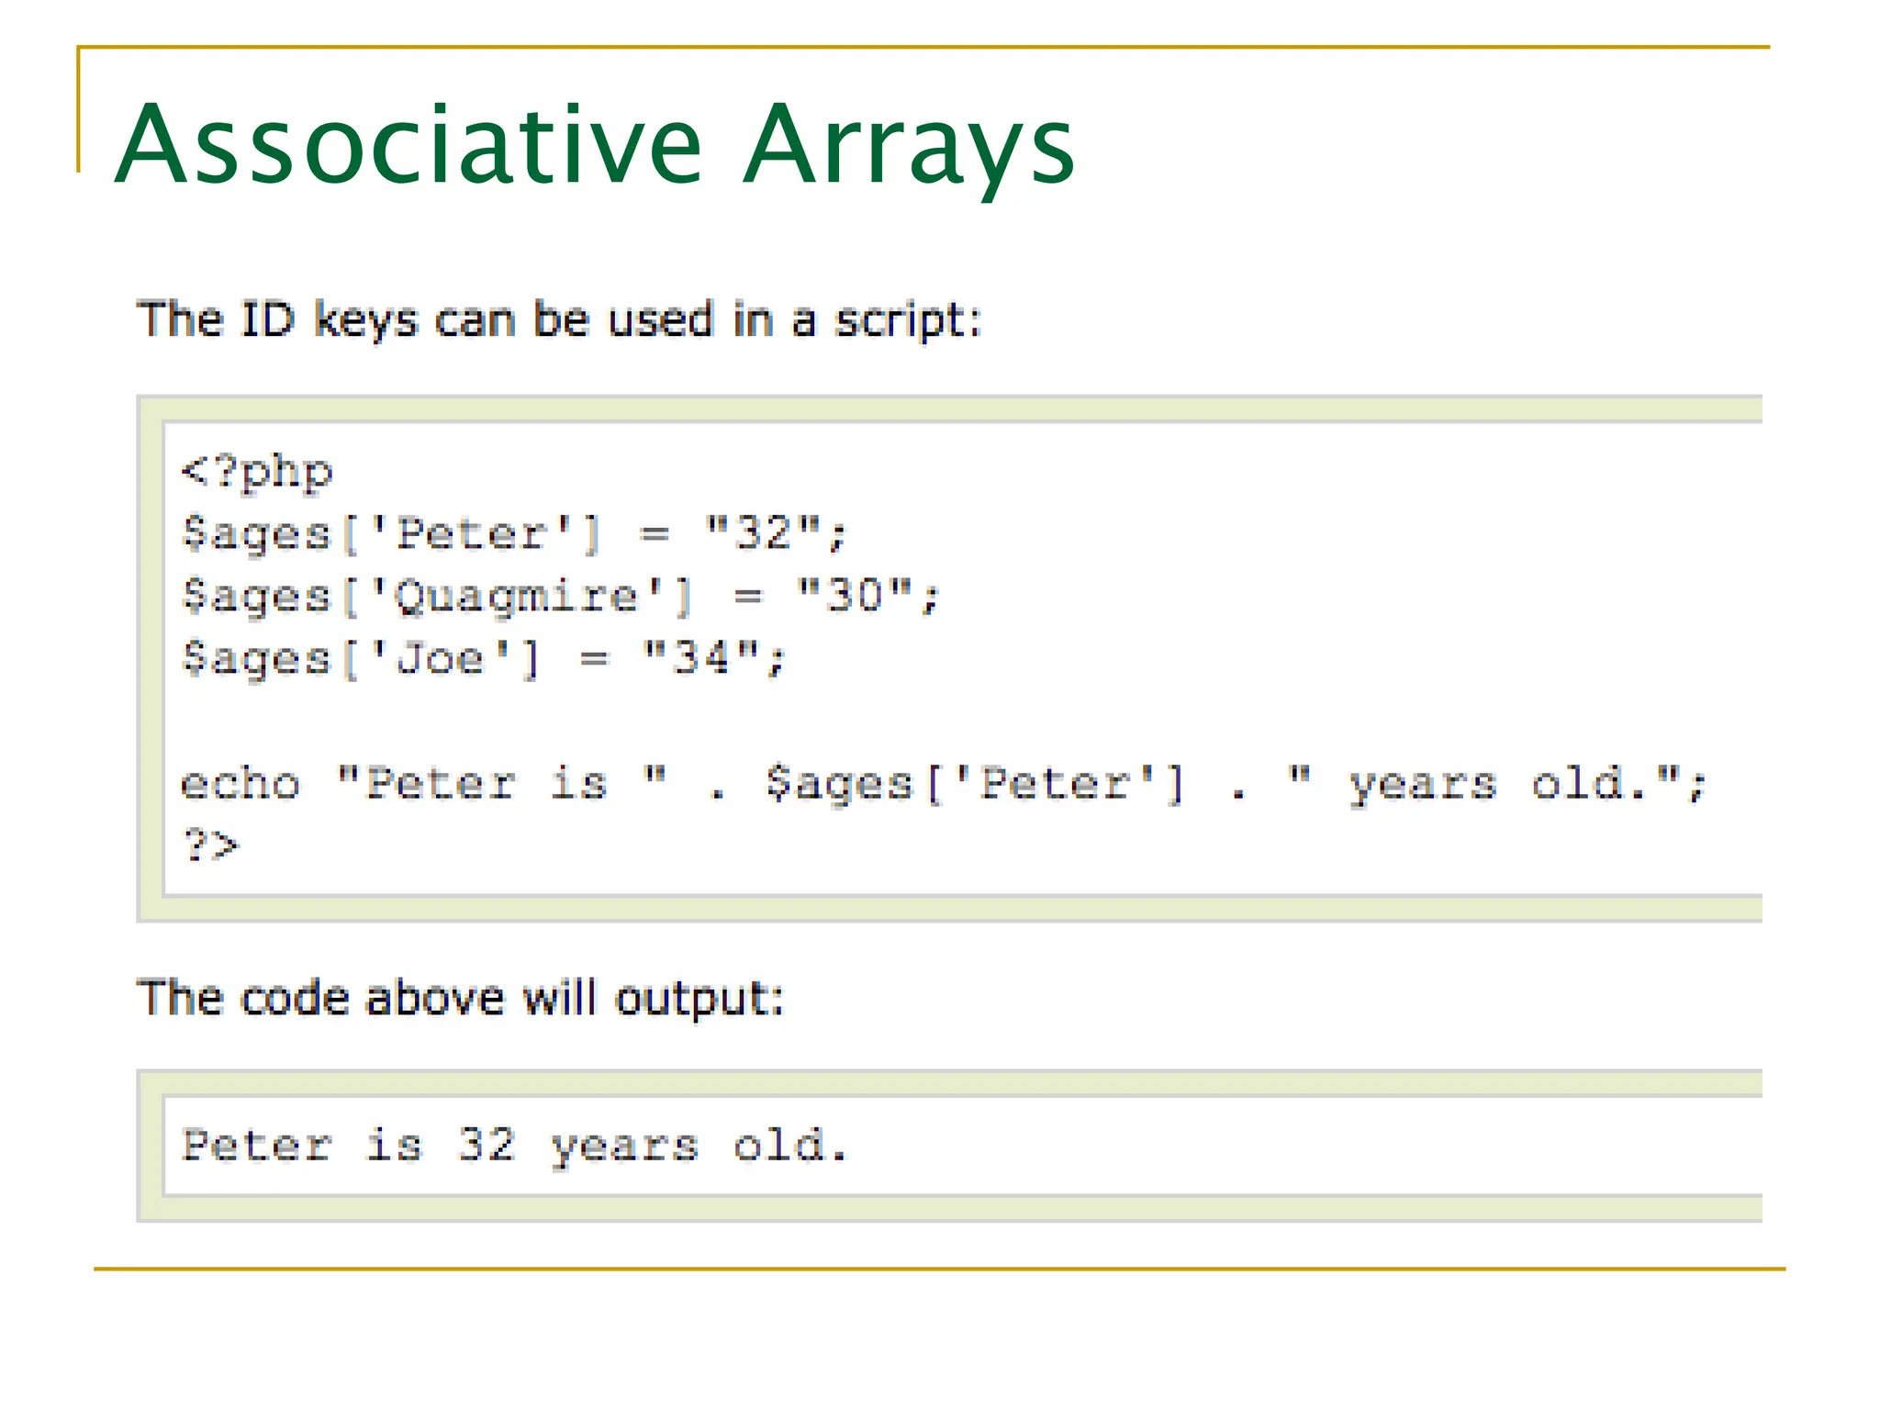The image size is (1880, 1410).
Task: Click the closing ?> PHP tag
Action: pos(210,845)
